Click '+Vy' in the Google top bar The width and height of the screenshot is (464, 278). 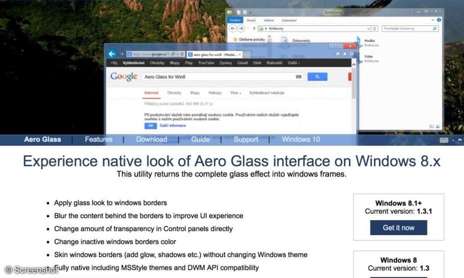point(114,63)
